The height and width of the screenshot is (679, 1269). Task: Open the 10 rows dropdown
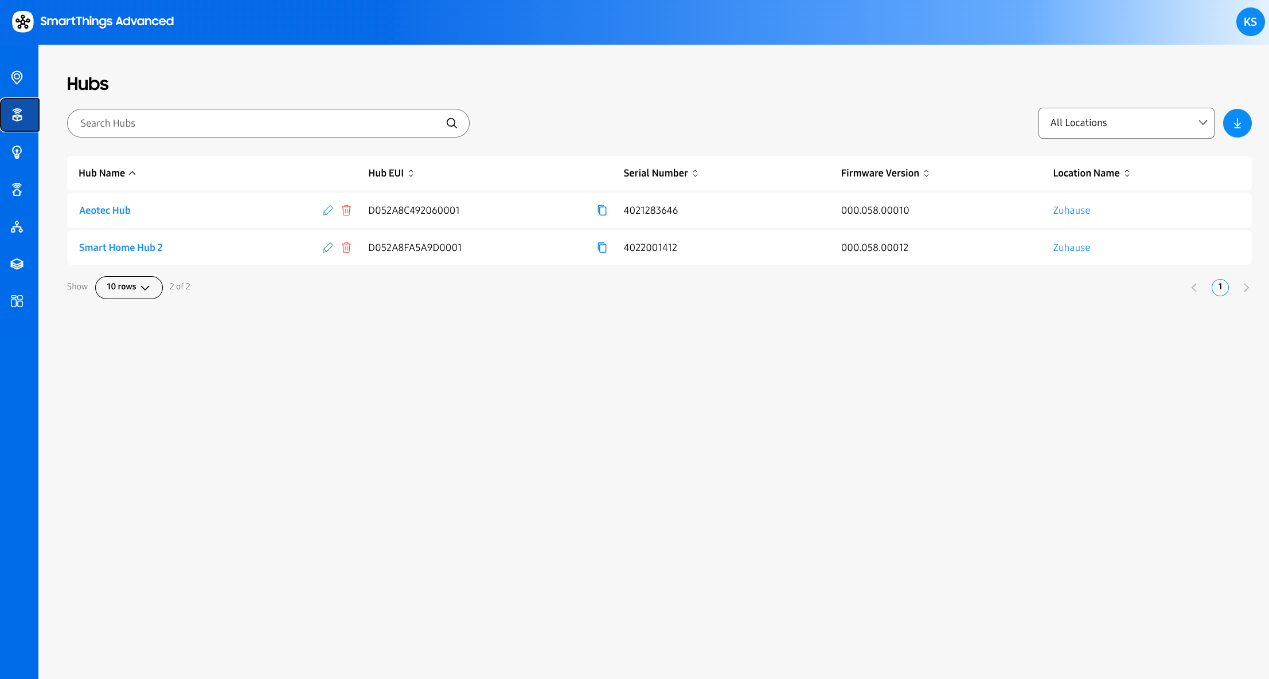[128, 287]
